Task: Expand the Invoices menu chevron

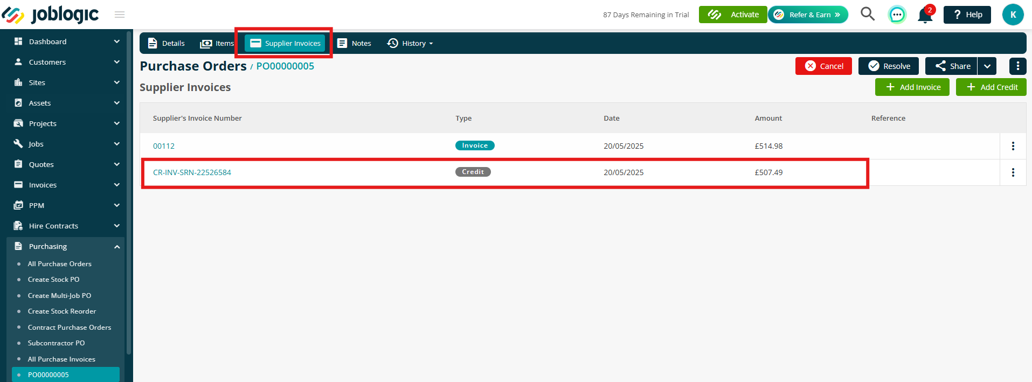Action: [117, 185]
